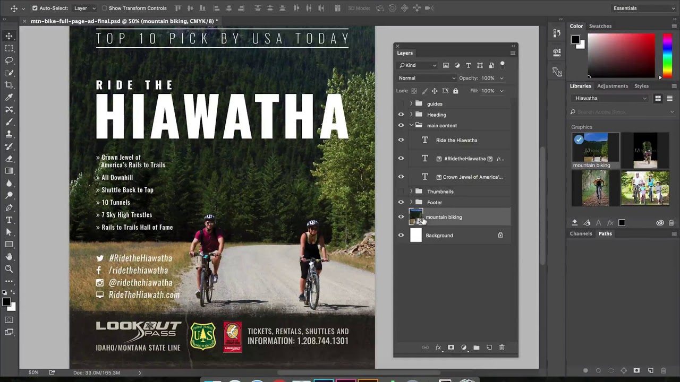Open the Opacity 100% dropdown arrow
This screenshot has height=382, width=680.
click(x=501, y=78)
